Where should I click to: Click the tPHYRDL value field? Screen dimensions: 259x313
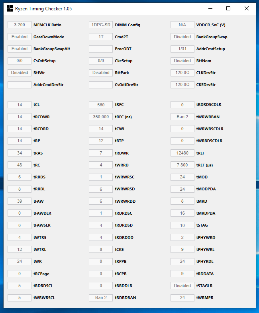pos(182,262)
